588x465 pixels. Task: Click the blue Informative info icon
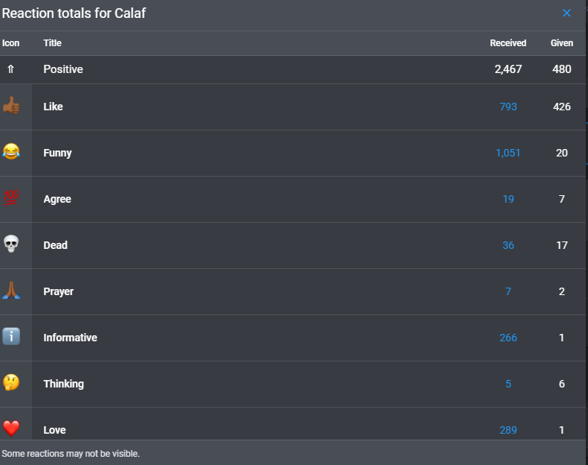11,336
